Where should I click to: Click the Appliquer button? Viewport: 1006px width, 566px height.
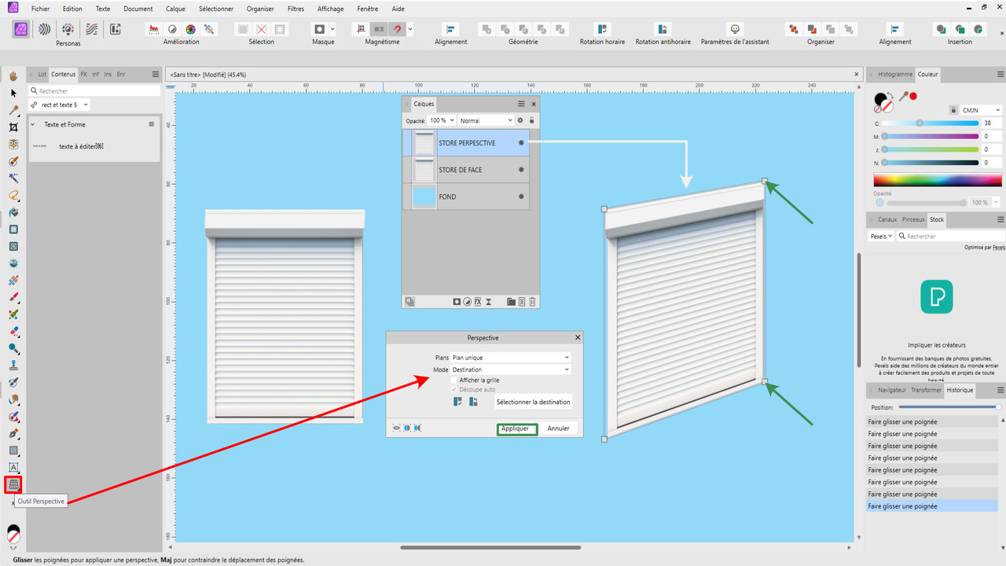tap(516, 428)
